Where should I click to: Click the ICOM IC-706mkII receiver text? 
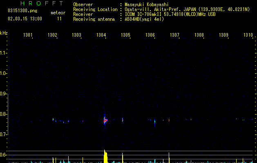click(170, 14)
